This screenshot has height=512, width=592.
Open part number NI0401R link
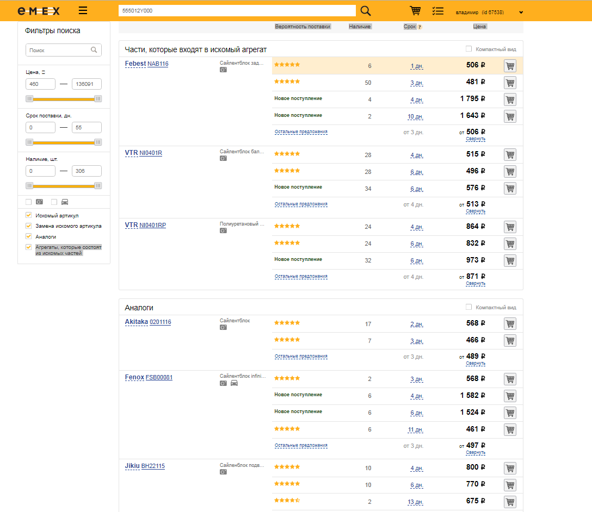pyautogui.click(x=151, y=153)
